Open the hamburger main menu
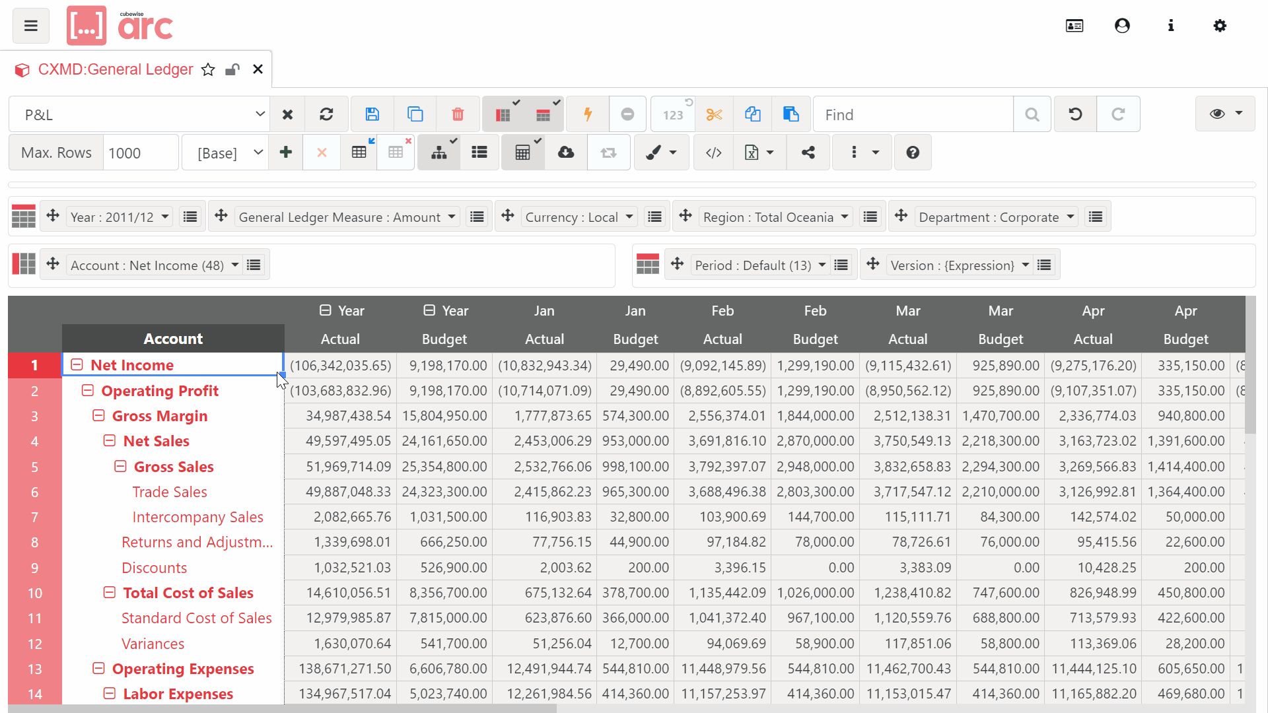Viewport: 1268px width, 713px height. pyautogui.click(x=31, y=26)
